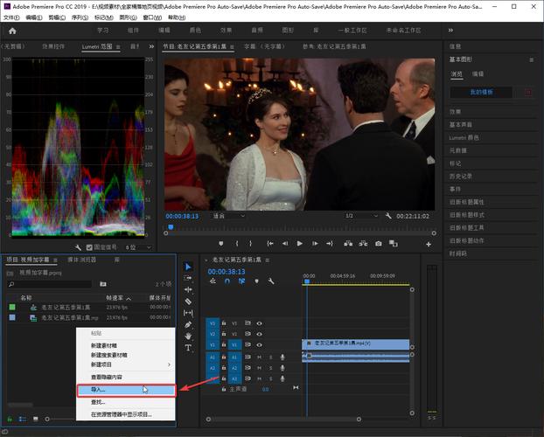The image size is (544, 437).
Task: Switch to the 颜色 workspace
Action: click(195, 31)
